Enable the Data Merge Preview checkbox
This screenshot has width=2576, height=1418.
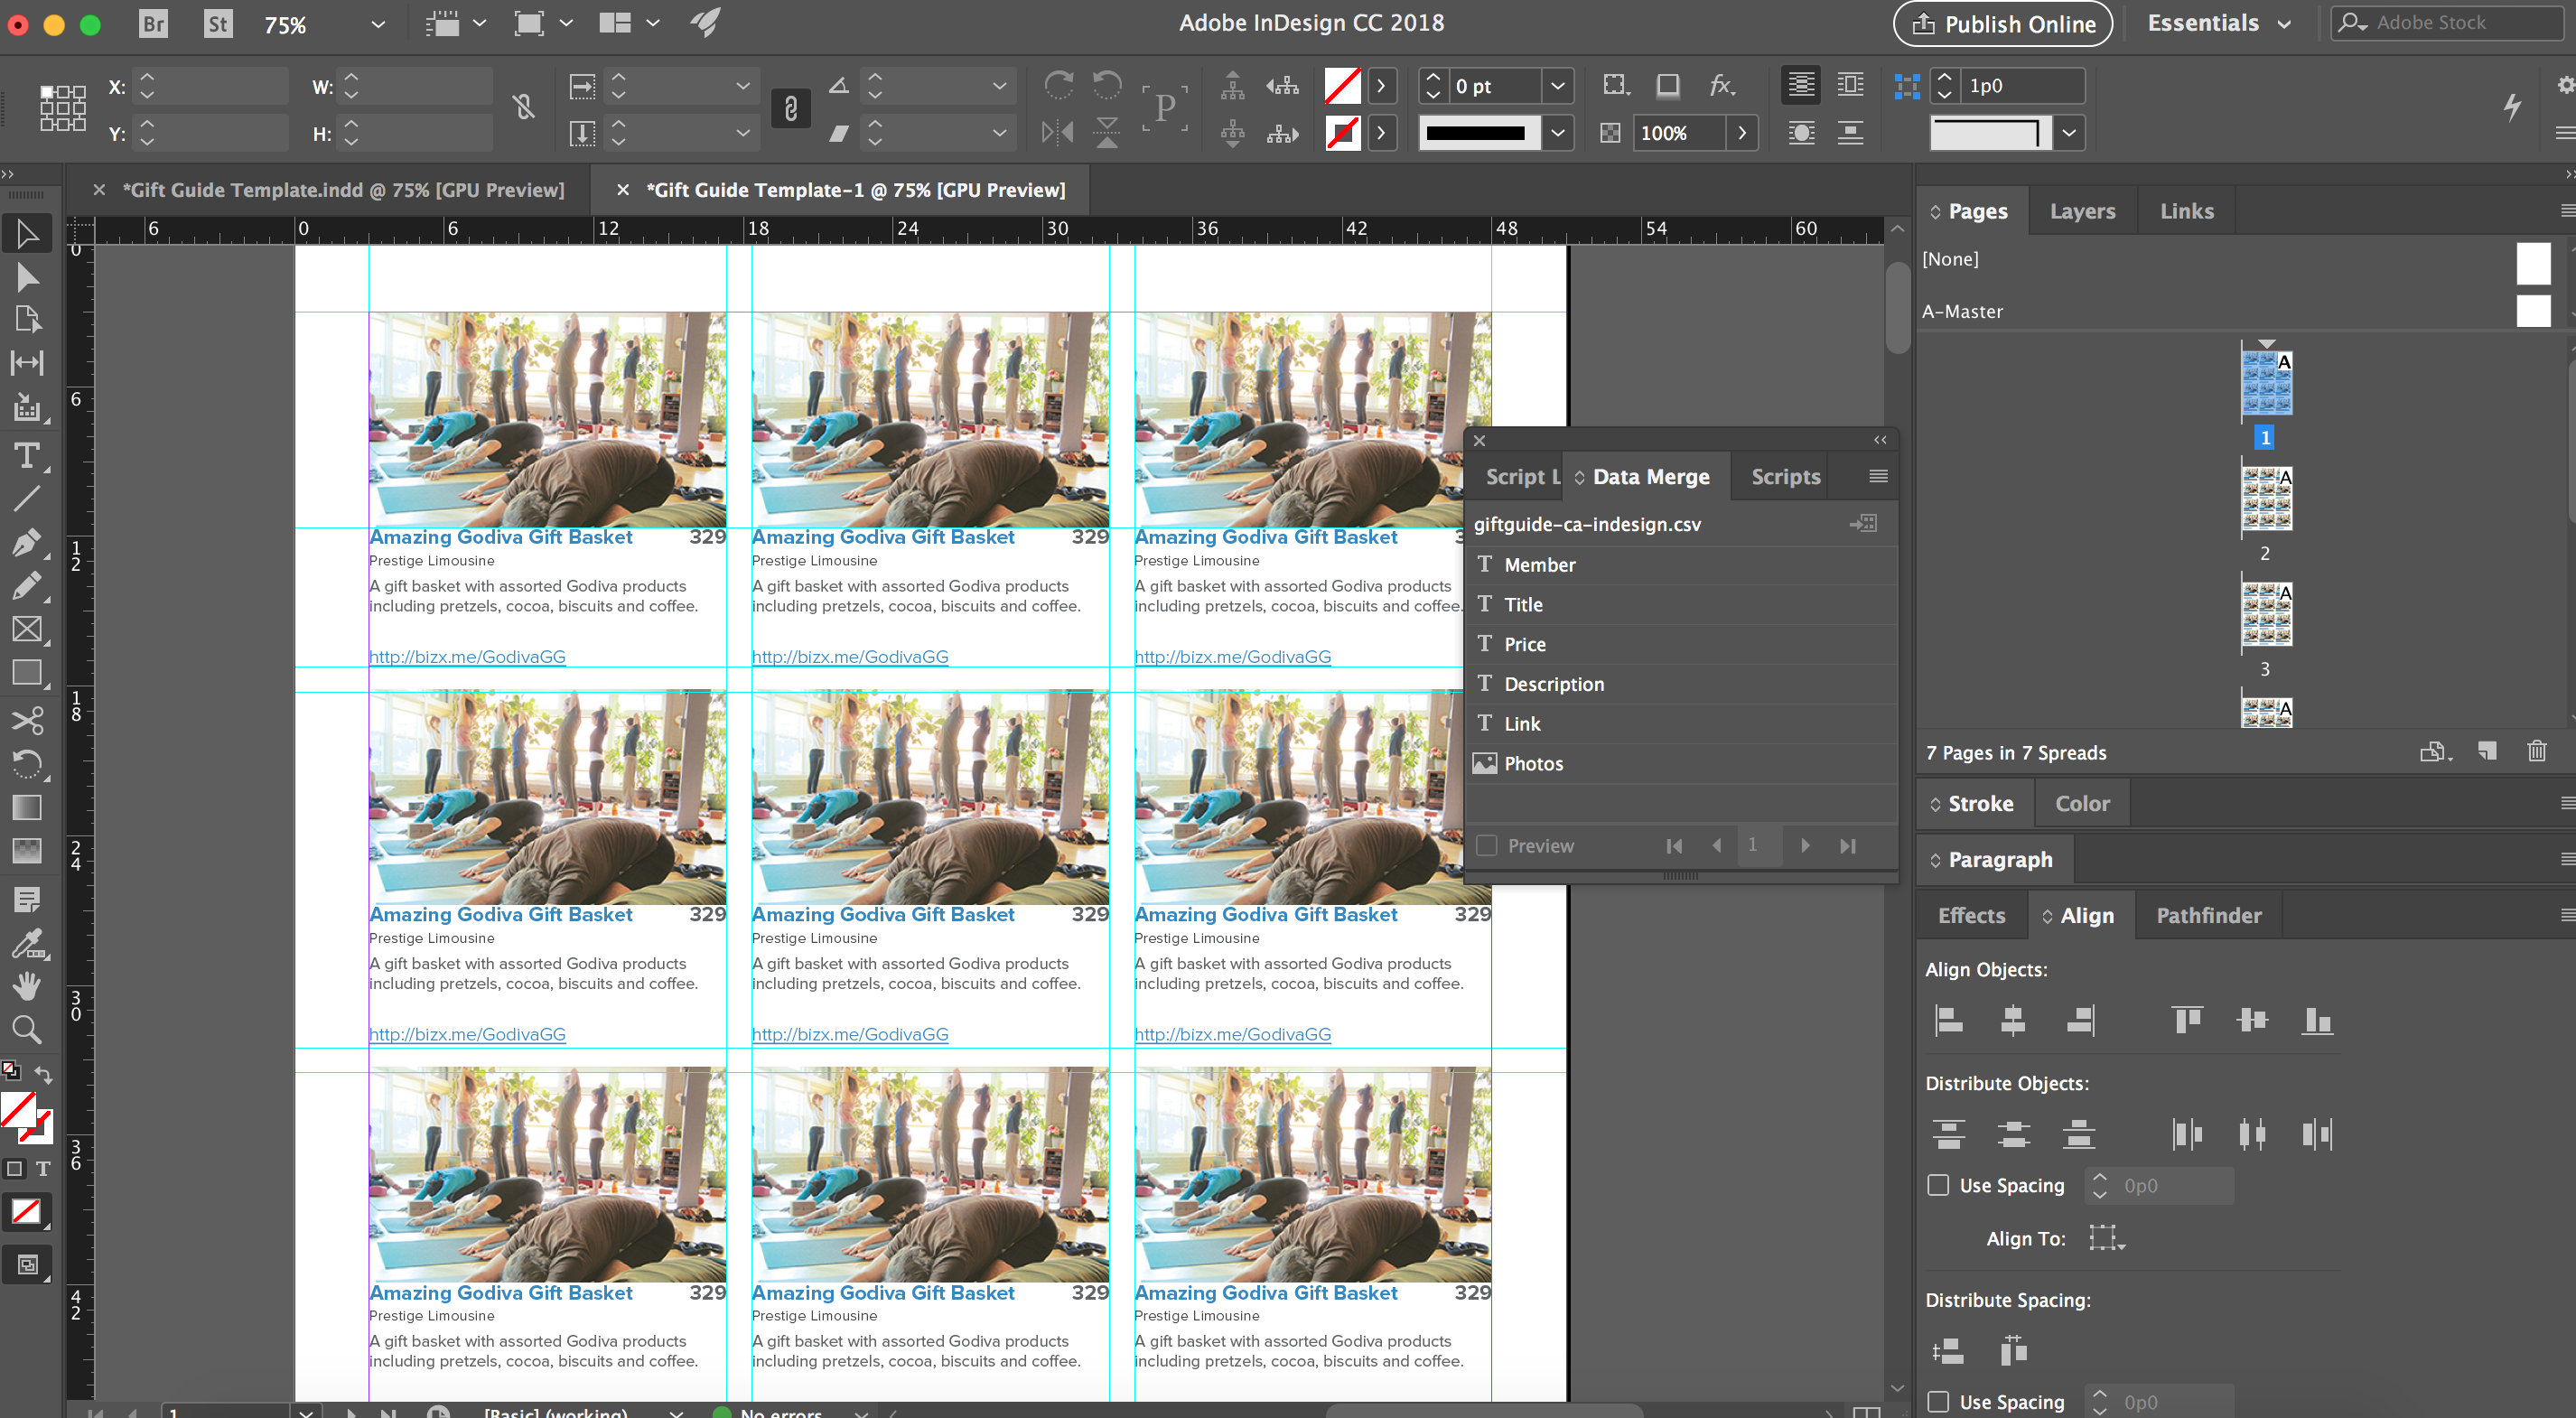point(1487,845)
